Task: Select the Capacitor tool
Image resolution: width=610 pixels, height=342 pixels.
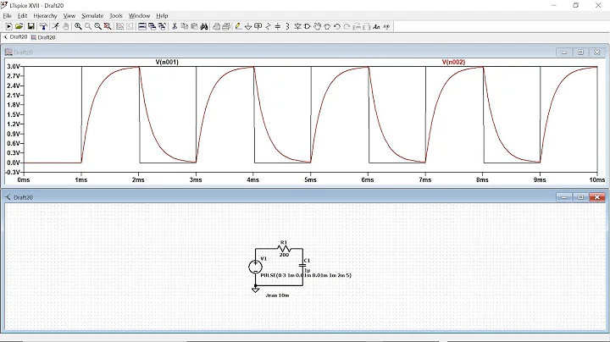Action: pyautogui.click(x=278, y=26)
